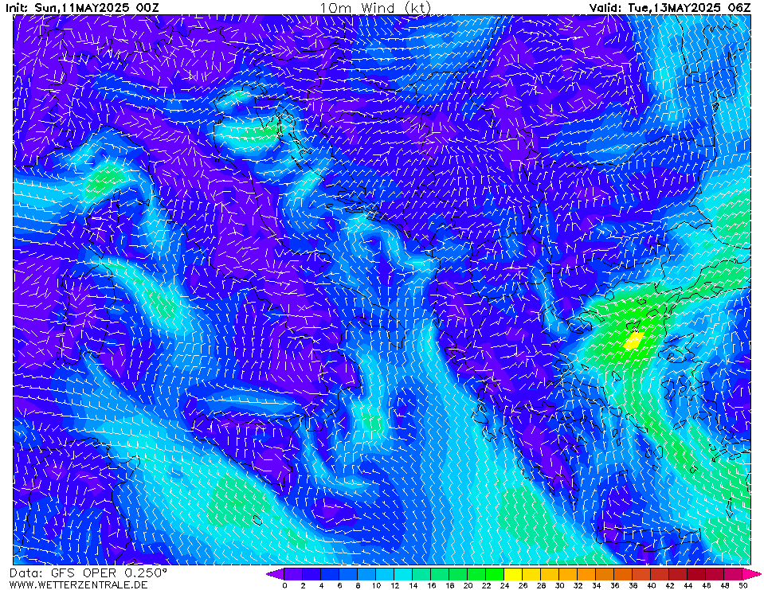The width and height of the screenshot is (764, 590).
Task: Select the yellow 24–26 kt legend swatch
Action: coord(514,574)
